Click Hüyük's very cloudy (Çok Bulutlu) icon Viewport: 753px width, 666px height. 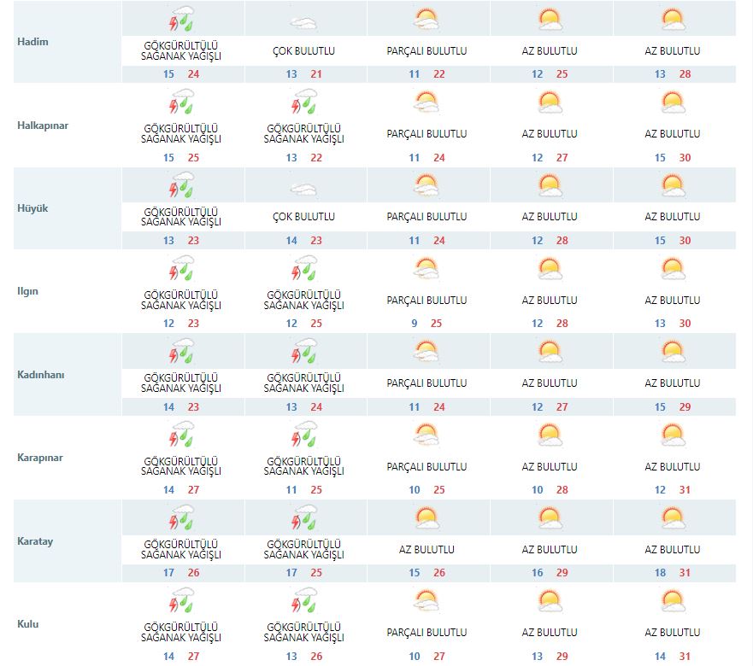pyautogui.click(x=304, y=188)
